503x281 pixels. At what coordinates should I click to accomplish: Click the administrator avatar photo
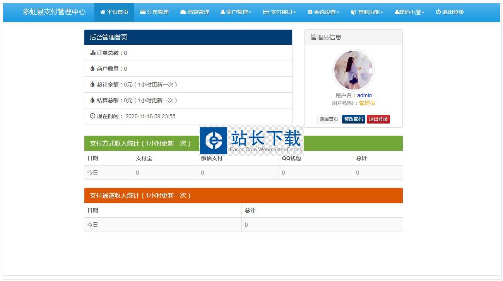(x=354, y=70)
